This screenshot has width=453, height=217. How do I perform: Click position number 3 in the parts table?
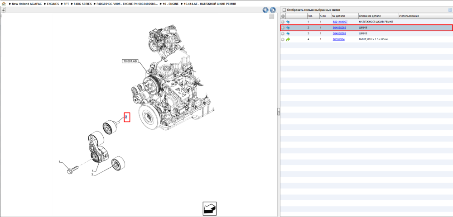(308, 33)
